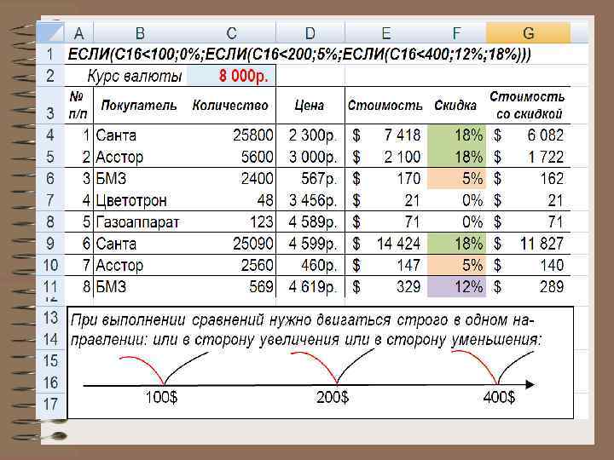The width and height of the screenshot is (614, 460).
Task: Click the 'Покупатель' column heading
Action: click(x=139, y=106)
